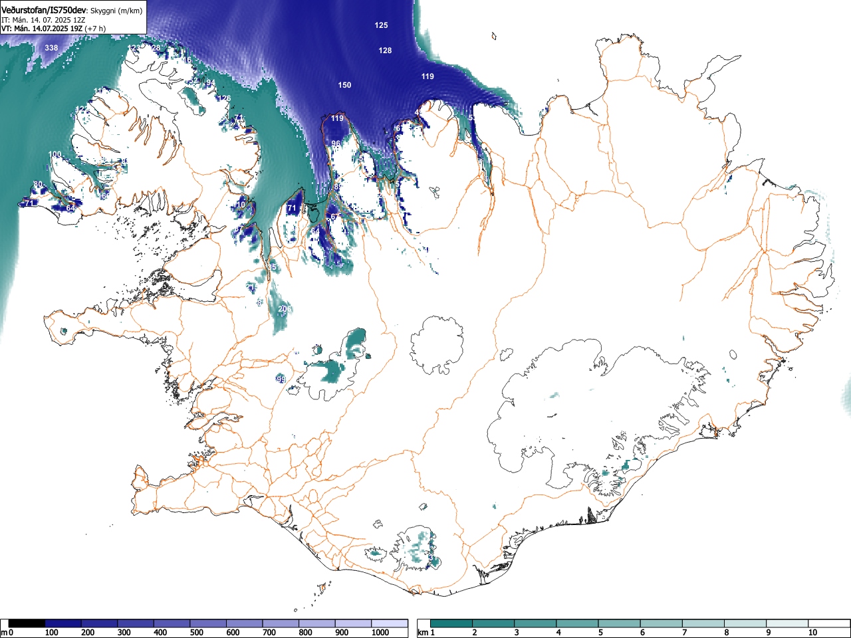Click the 200 tick label on the meter legend
The image size is (851, 638).
tap(88, 633)
